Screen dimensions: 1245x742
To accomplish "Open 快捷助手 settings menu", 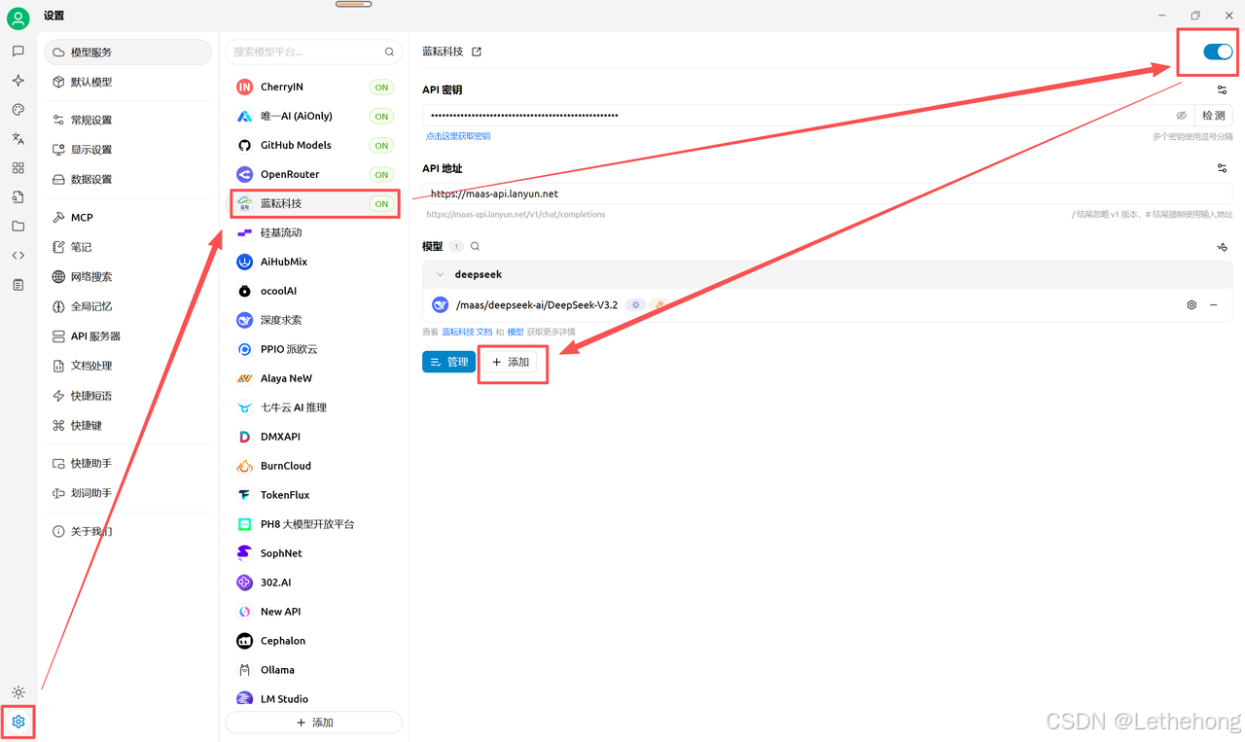I will tap(127, 464).
